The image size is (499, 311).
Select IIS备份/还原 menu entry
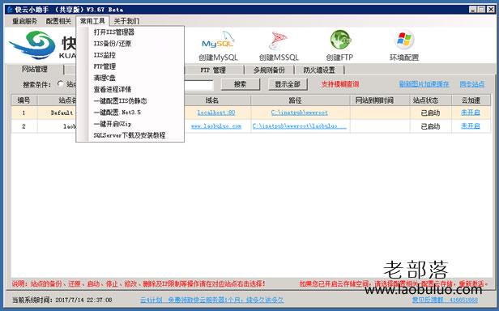pyautogui.click(x=112, y=44)
